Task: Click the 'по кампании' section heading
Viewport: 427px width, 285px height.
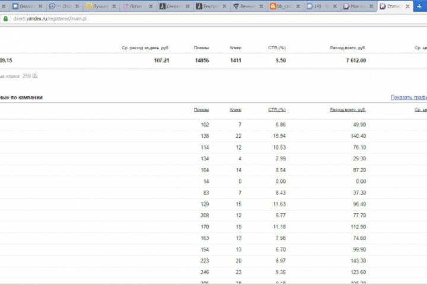Action: click(27, 97)
